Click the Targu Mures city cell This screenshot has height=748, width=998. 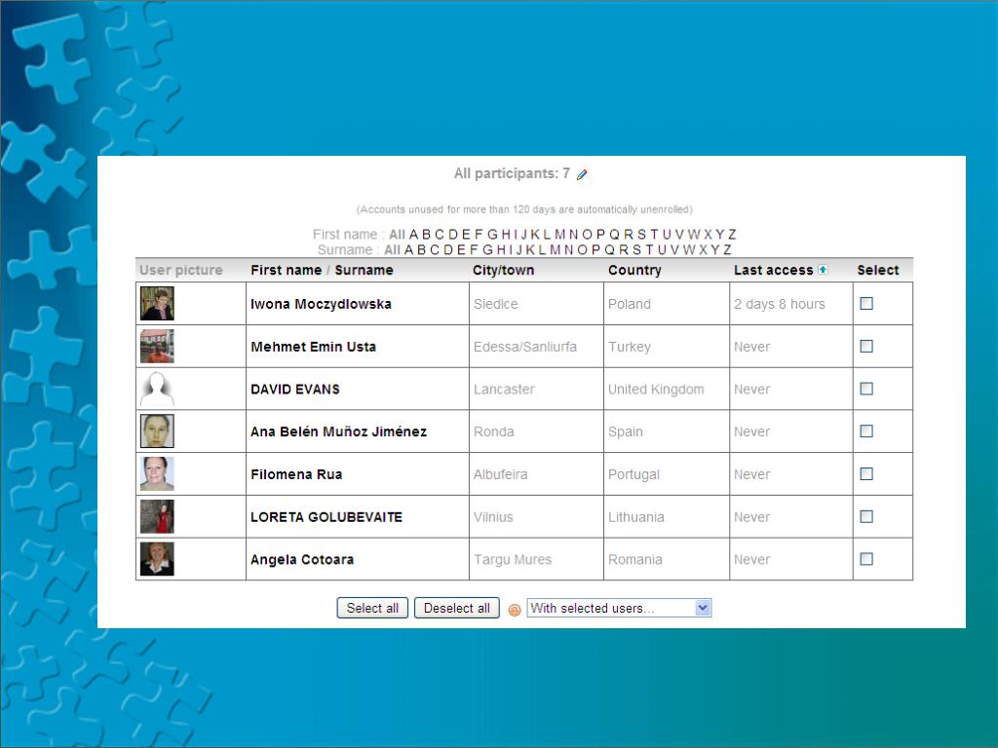513,560
